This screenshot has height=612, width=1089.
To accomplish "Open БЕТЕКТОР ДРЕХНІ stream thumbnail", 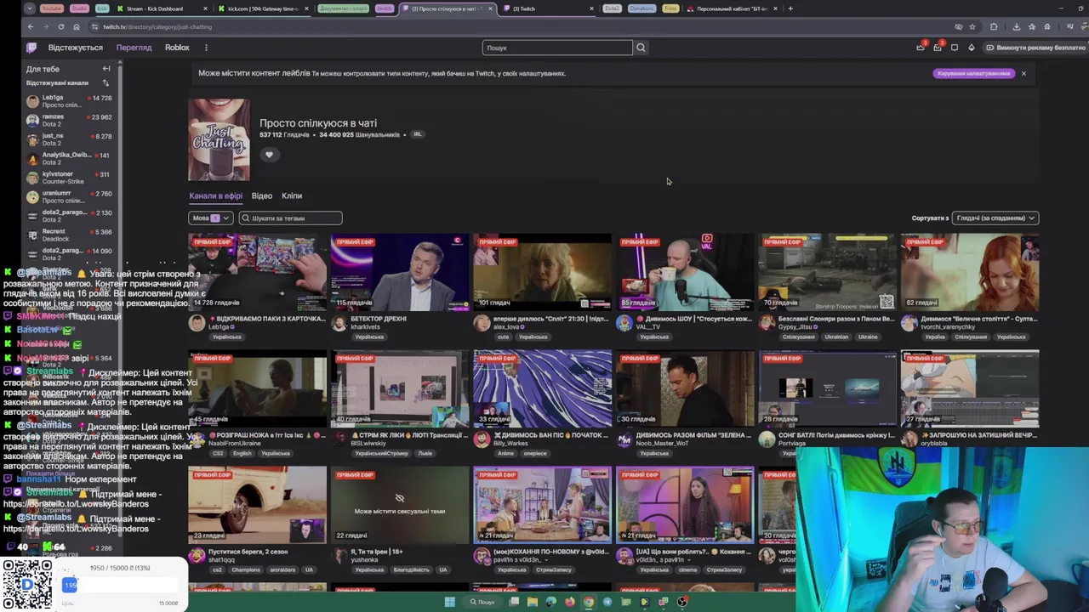I will coord(399,272).
